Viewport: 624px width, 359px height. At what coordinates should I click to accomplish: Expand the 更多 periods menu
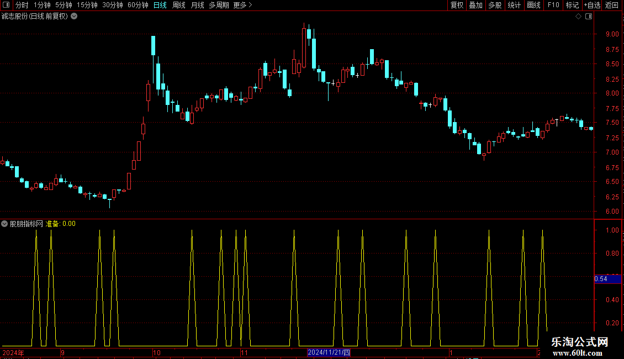(x=243, y=5)
